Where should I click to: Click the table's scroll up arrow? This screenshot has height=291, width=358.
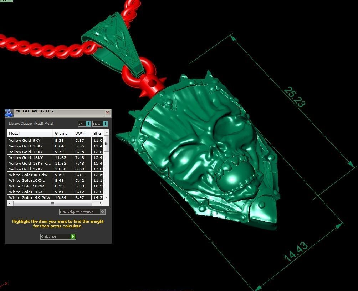click(x=107, y=132)
